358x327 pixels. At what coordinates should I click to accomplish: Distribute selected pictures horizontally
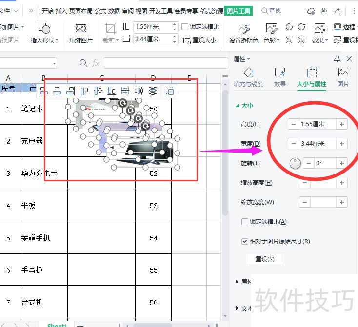tap(139, 90)
